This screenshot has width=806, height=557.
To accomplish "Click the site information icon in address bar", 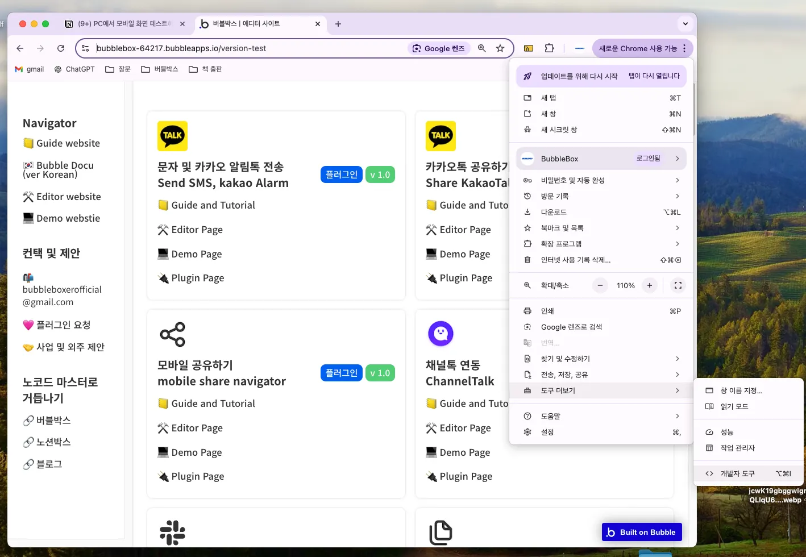I will click(85, 48).
